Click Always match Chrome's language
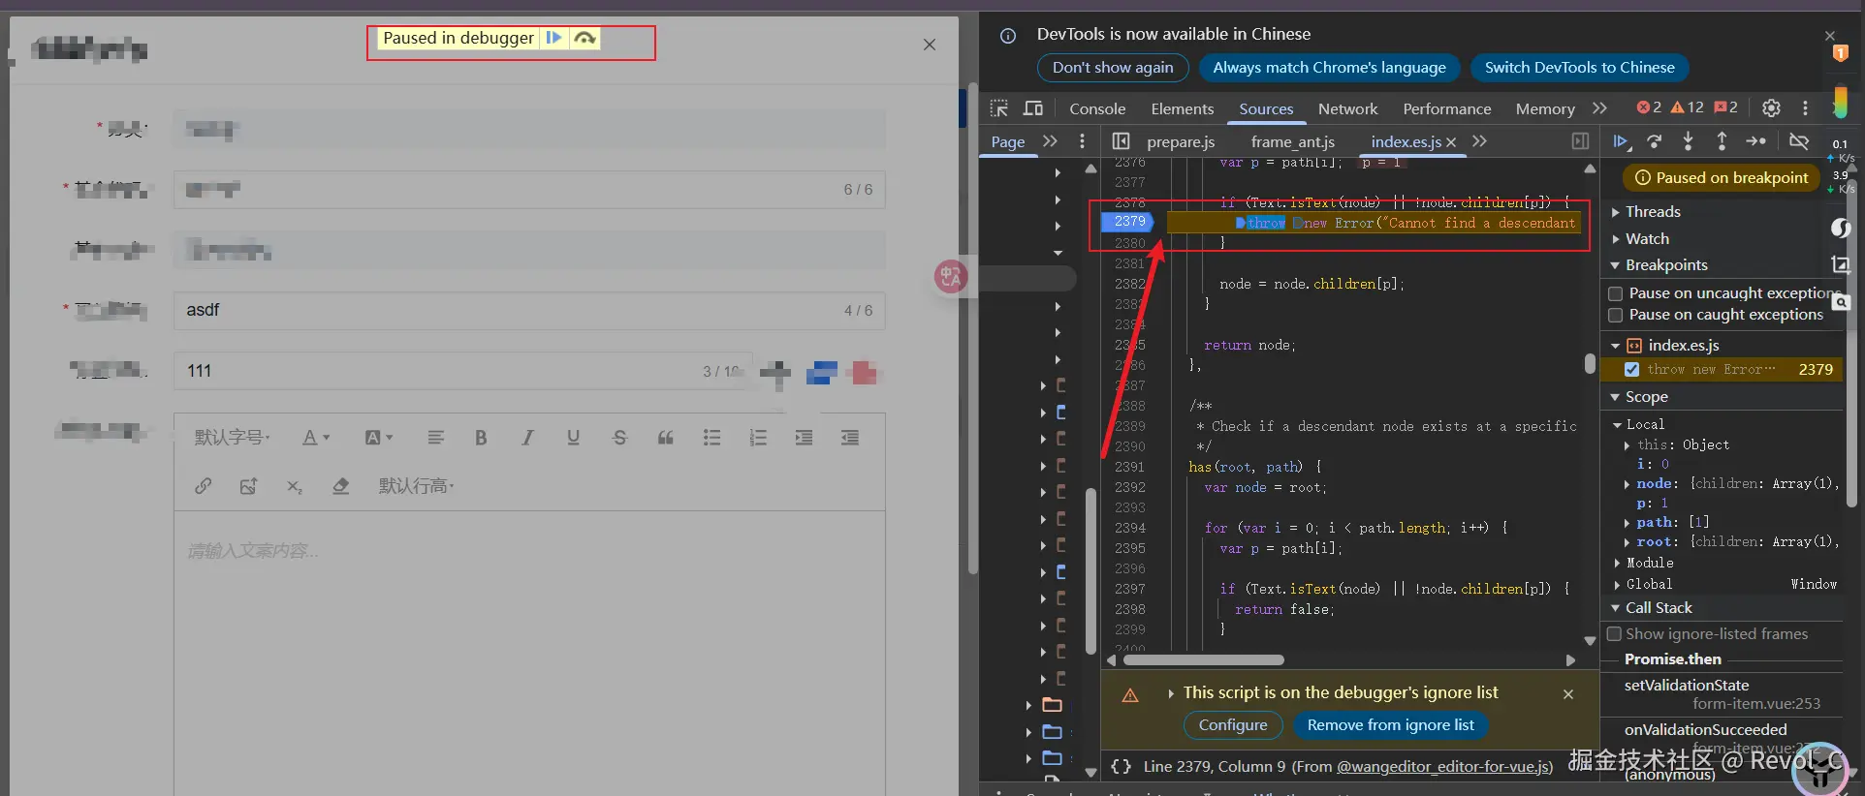This screenshot has width=1865, height=796. pos(1329,68)
